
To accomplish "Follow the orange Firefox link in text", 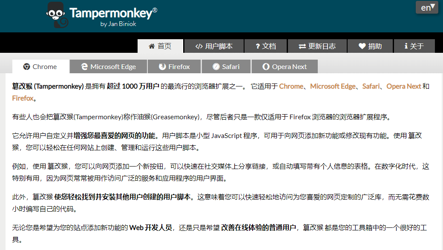I will (x=23, y=98).
